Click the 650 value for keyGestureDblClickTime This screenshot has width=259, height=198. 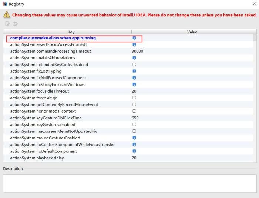[135, 118]
